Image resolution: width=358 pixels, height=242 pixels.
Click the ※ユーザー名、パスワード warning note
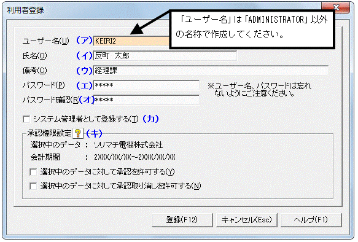coord(259,90)
